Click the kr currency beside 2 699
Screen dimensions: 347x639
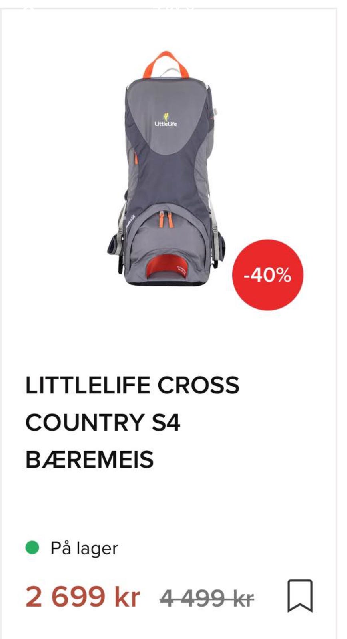[x=128, y=597]
